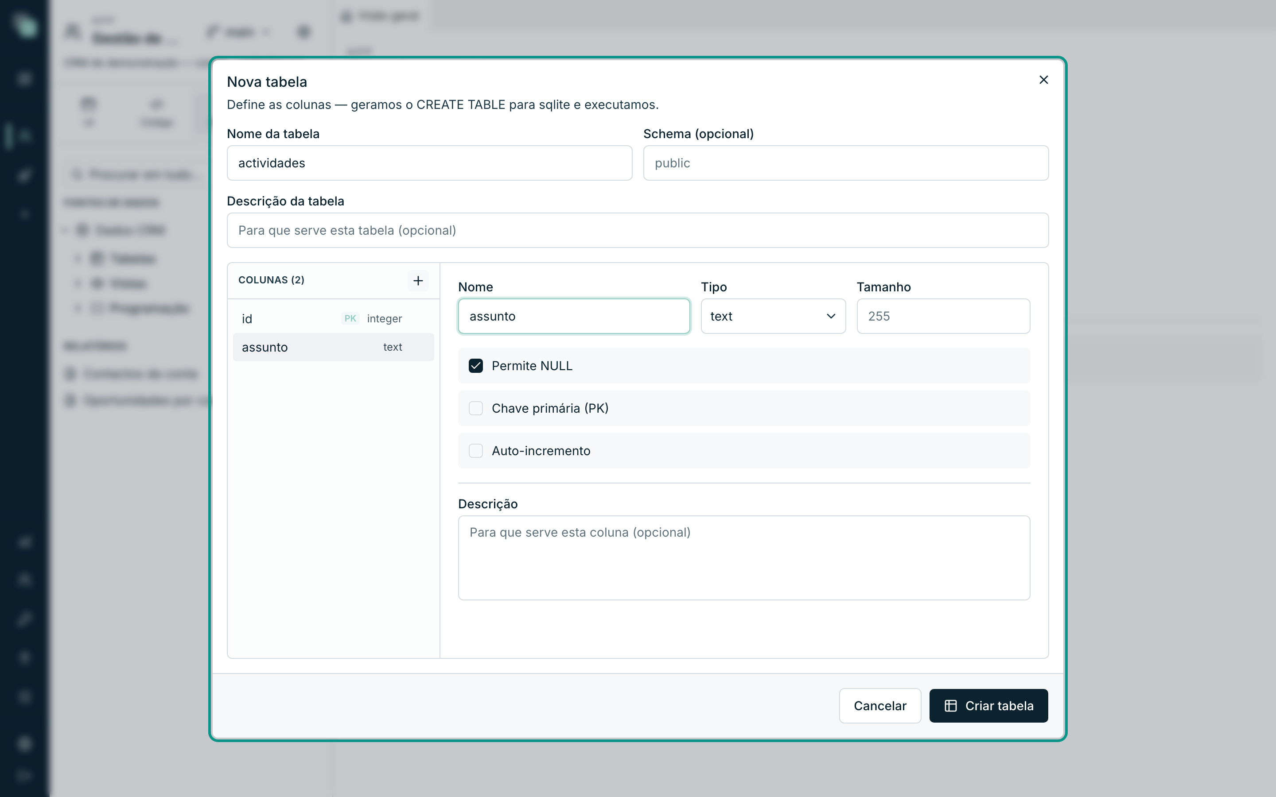This screenshot has height=797, width=1276.
Task: Edit the column Nome field with assunto
Action: click(574, 316)
